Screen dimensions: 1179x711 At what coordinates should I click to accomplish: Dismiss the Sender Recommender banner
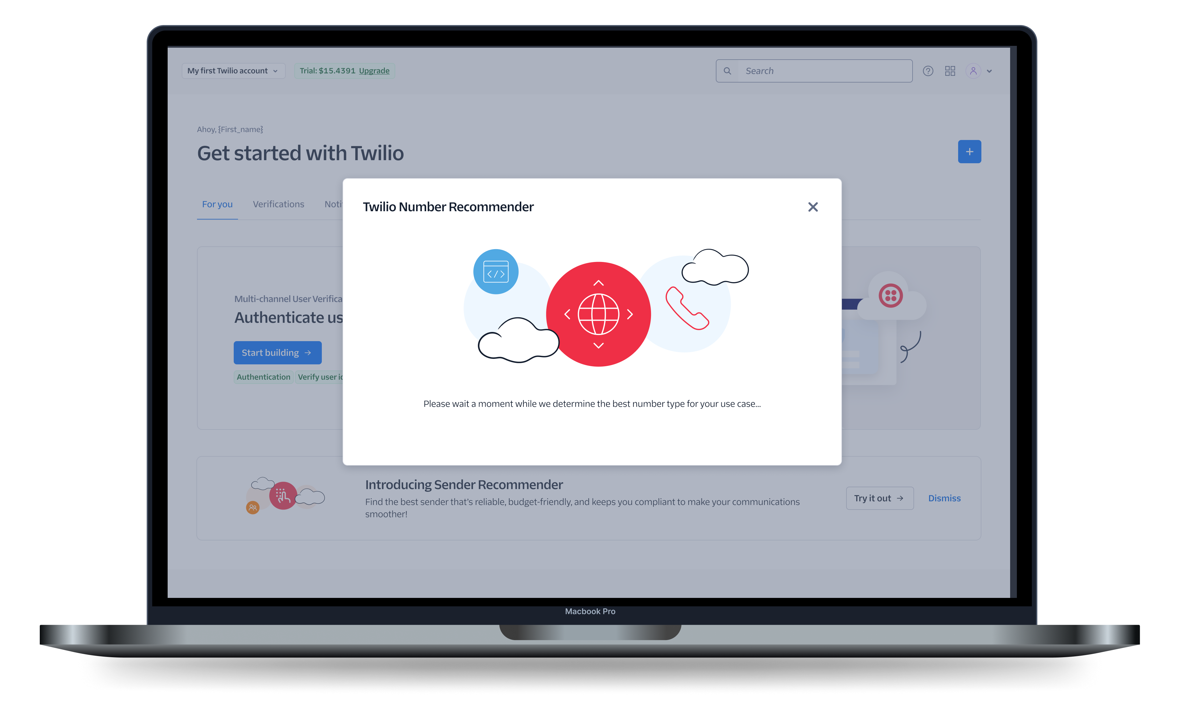[x=945, y=498]
